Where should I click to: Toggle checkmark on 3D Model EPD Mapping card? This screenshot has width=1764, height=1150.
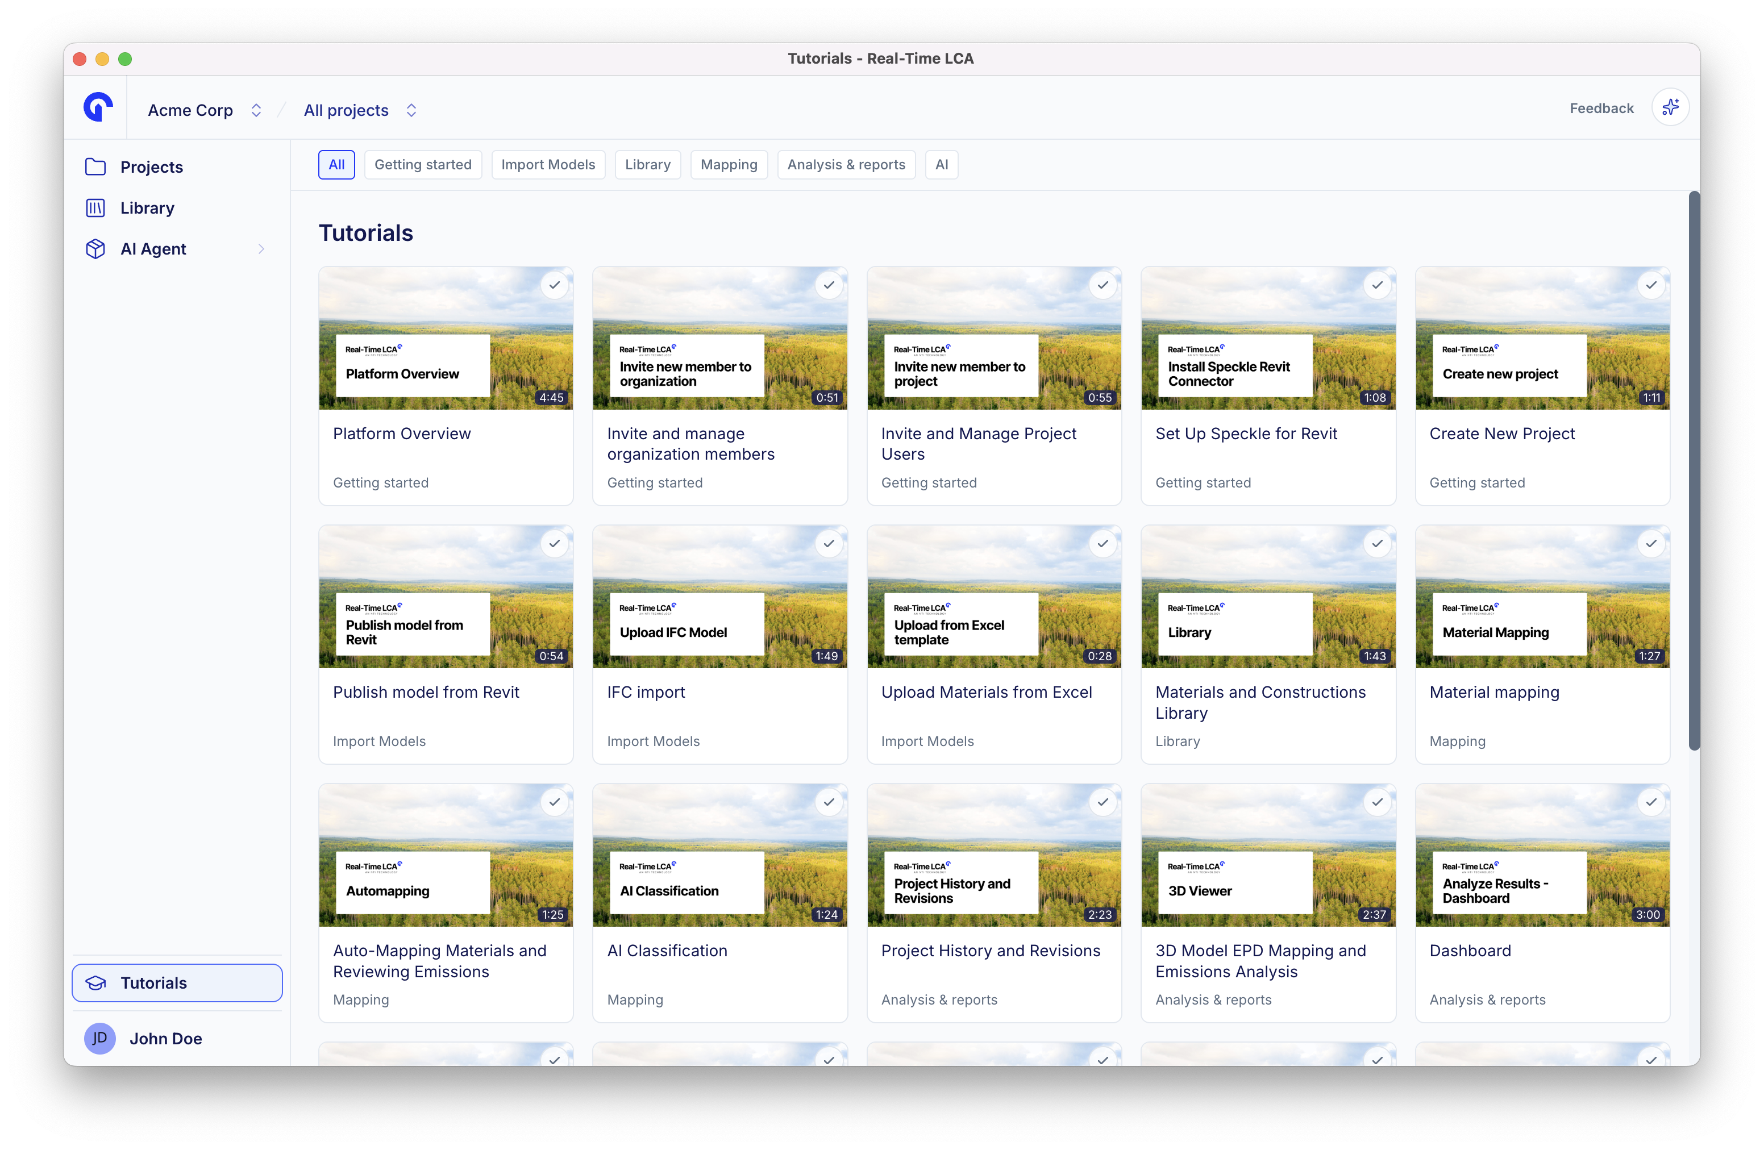click(x=1377, y=802)
